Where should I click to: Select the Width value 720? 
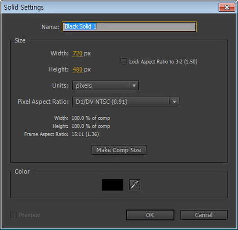coord(77,53)
